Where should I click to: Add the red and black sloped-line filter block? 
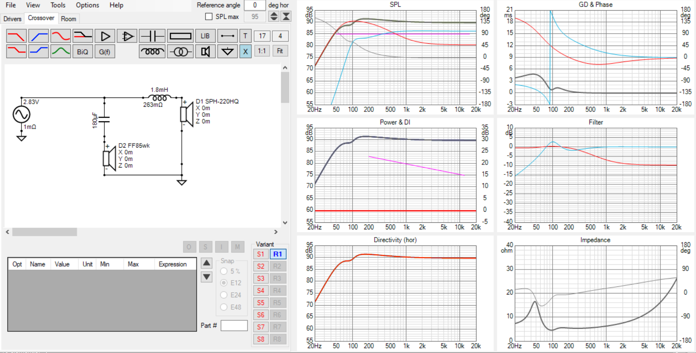click(x=83, y=36)
